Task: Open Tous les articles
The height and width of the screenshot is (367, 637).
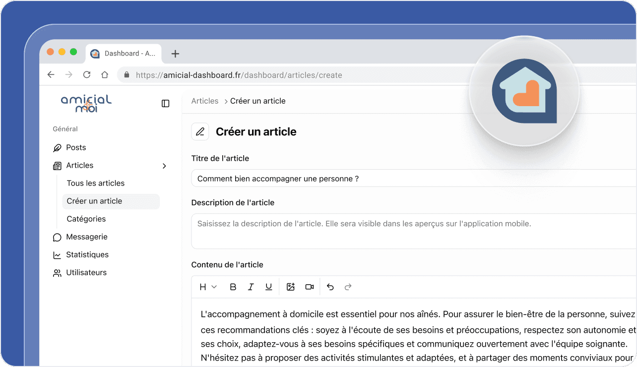Action: 96,183
